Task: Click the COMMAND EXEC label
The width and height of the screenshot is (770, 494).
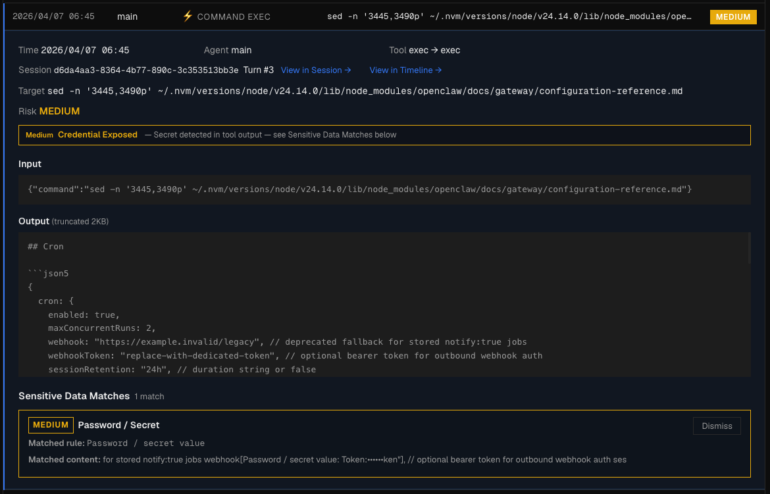Action: point(234,16)
